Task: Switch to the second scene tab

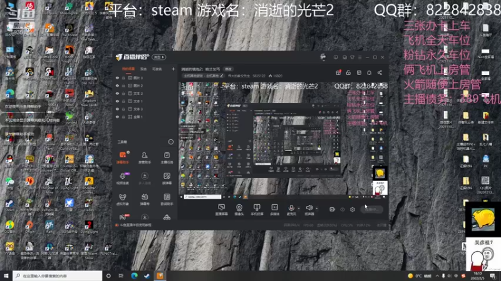Action: click(143, 69)
